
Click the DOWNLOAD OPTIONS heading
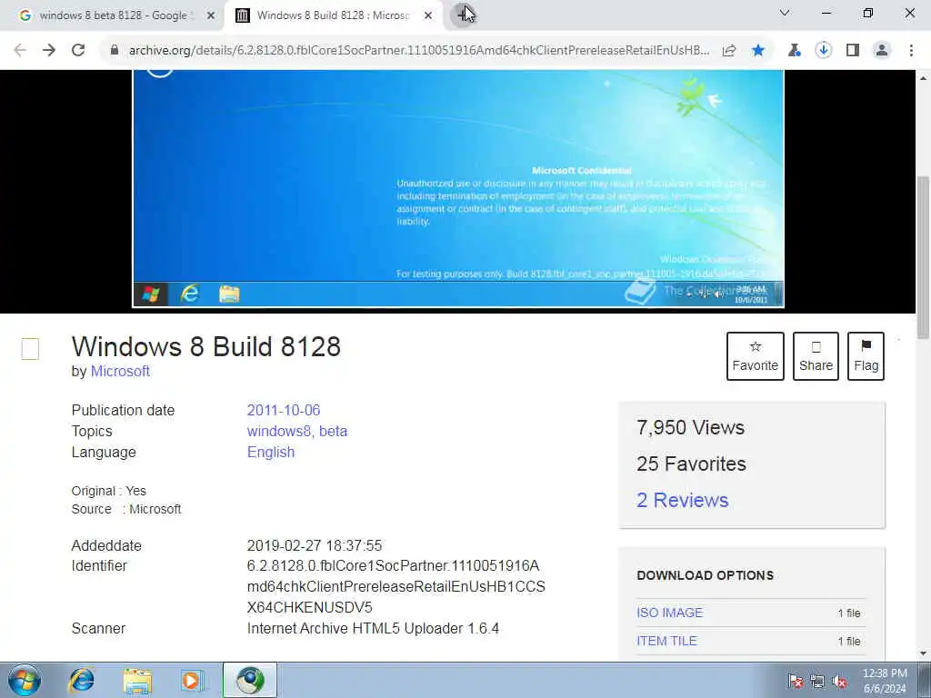coord(705,575)
